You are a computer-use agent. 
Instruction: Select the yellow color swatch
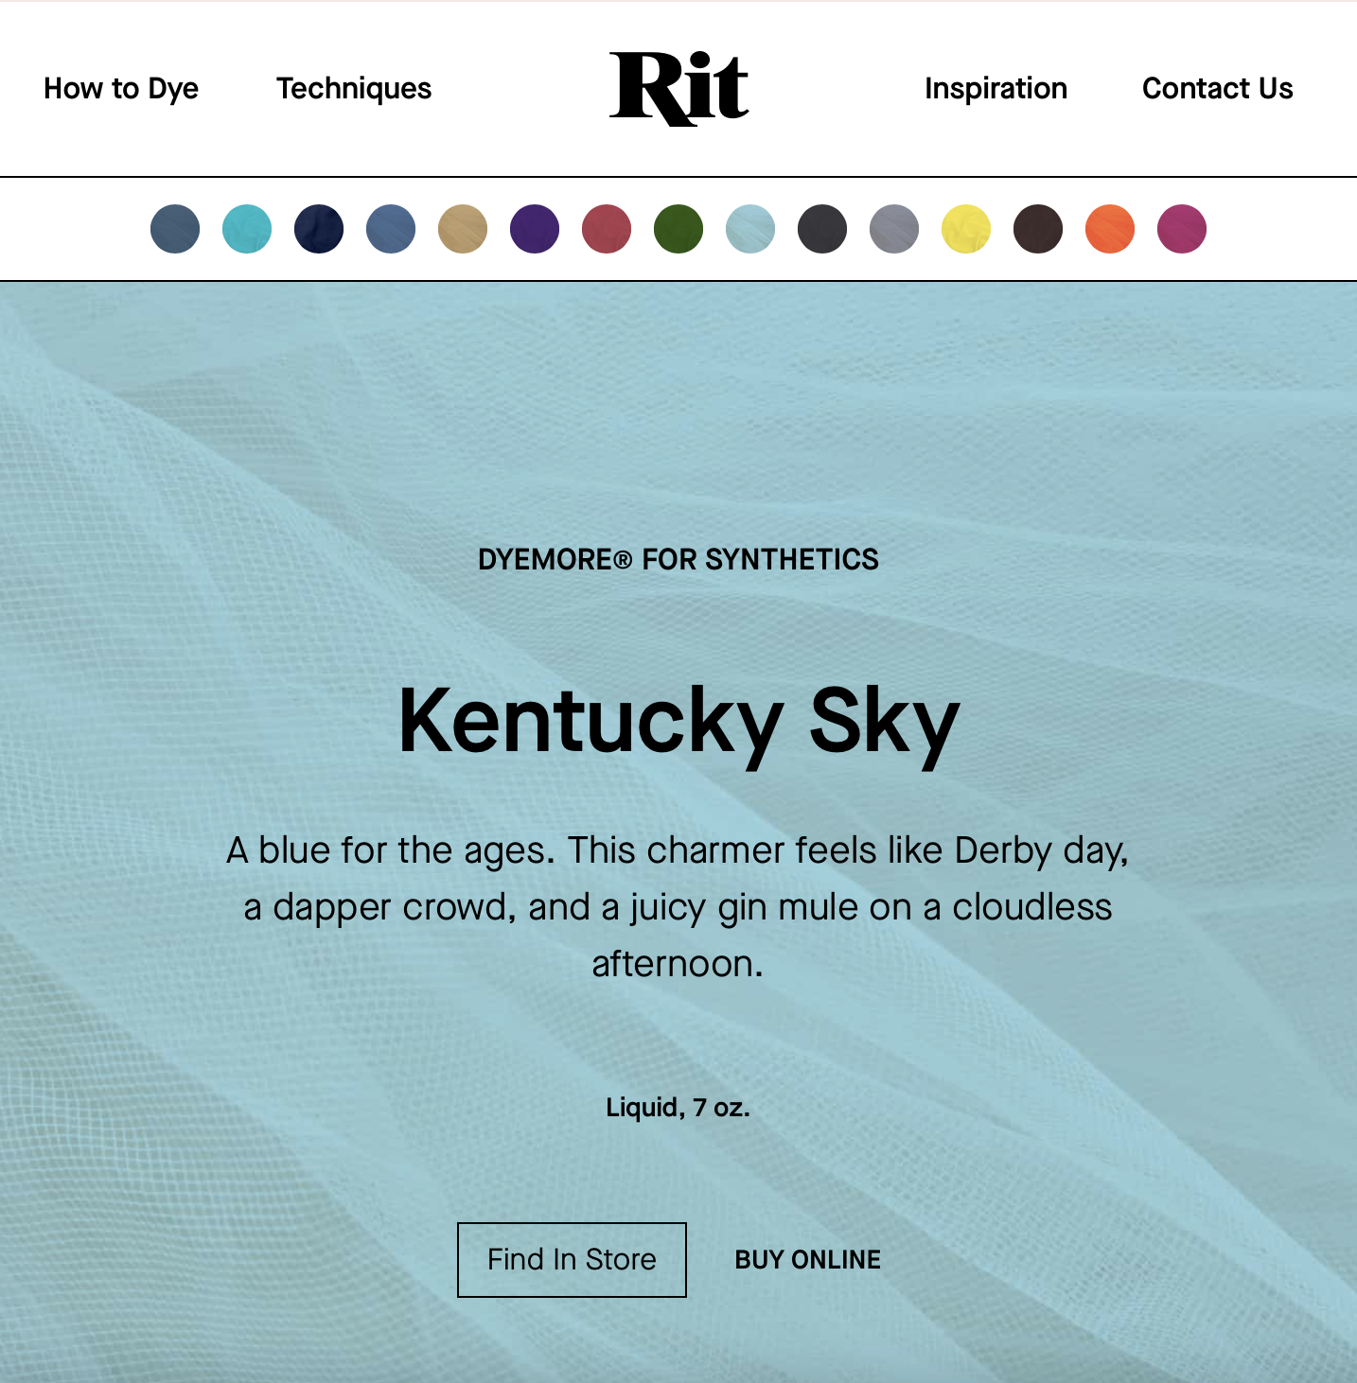point(966,229)
